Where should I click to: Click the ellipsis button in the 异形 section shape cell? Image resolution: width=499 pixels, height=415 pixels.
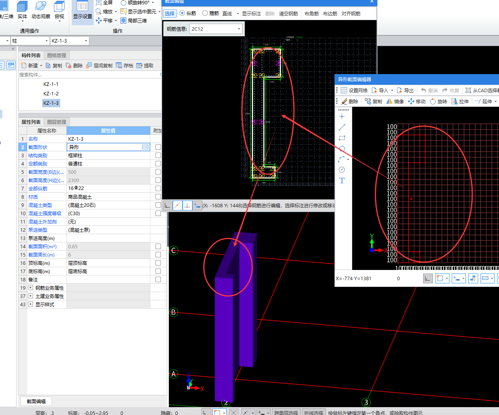pos(145,147)
